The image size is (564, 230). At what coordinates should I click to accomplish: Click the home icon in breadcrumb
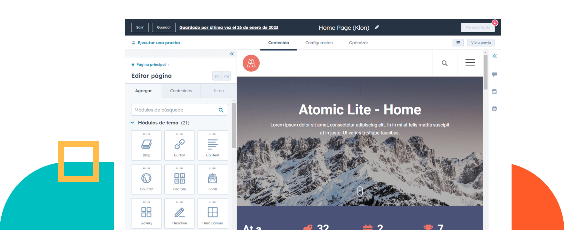click(133, 65)
